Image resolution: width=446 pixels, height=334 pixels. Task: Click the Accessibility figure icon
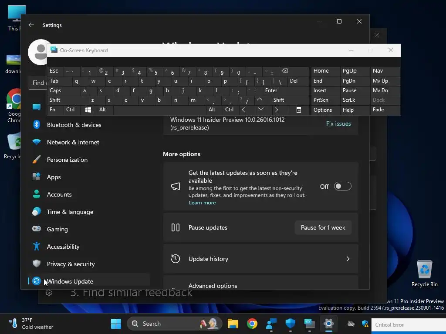37,246
